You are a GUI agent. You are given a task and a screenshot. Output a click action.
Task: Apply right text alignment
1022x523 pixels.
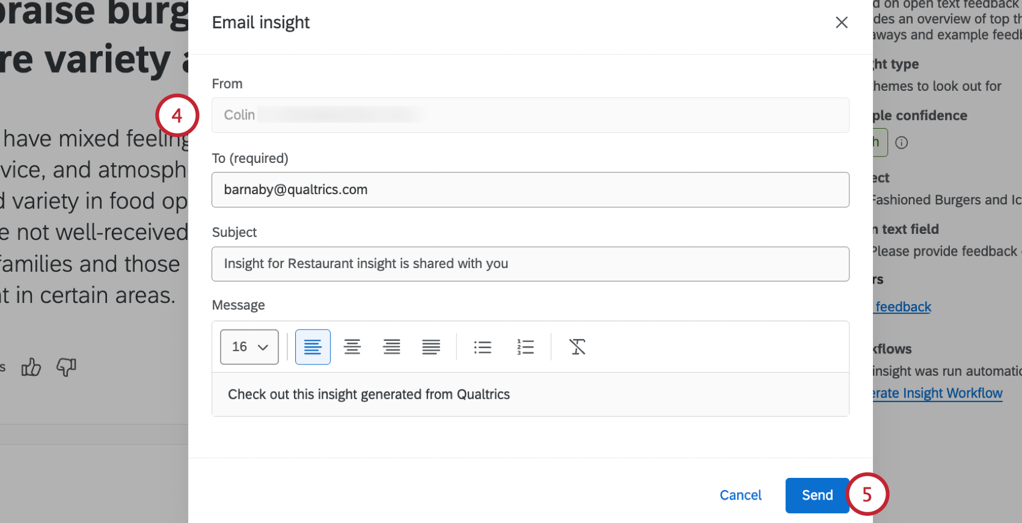click(x=391, y=347)
